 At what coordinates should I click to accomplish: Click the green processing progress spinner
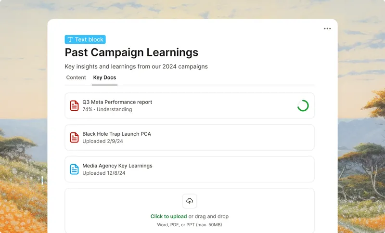(x=303, y=105)
